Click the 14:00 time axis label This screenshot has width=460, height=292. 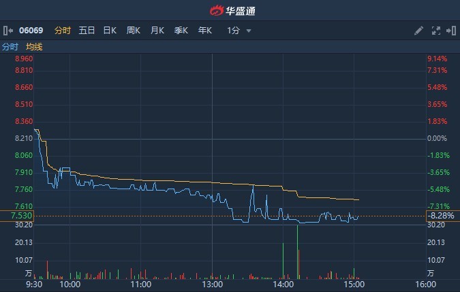click(x=283, y=284)
